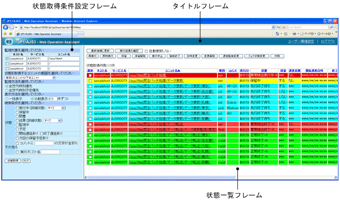Open the unit range selection dropdown
Viewport: 340px width, 201px height.
[30, 77]
